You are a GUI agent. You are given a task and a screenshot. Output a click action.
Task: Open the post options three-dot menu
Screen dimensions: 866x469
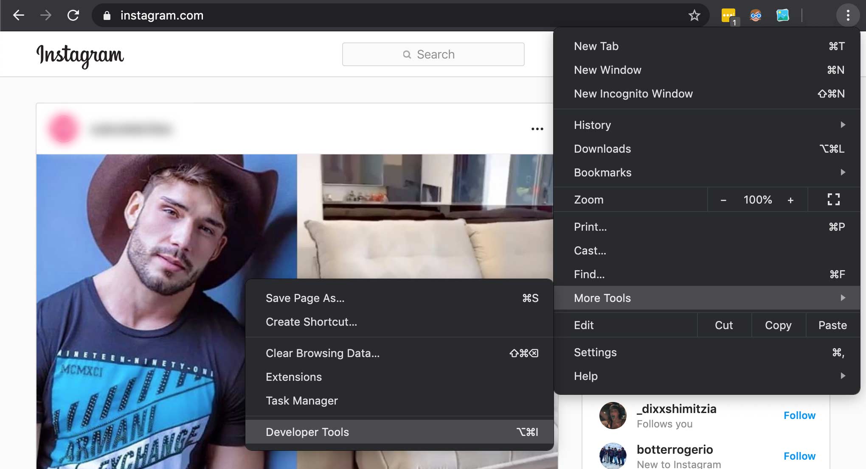click(x=537, y=128)
